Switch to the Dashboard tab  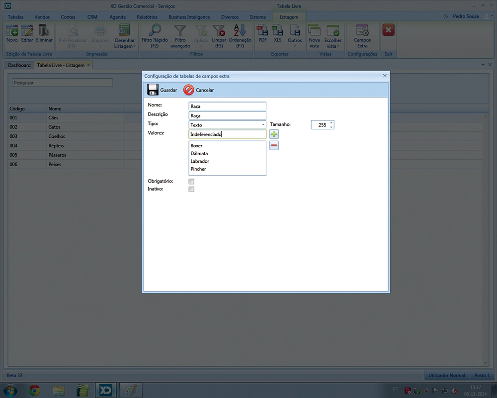(x=19, y=65)
